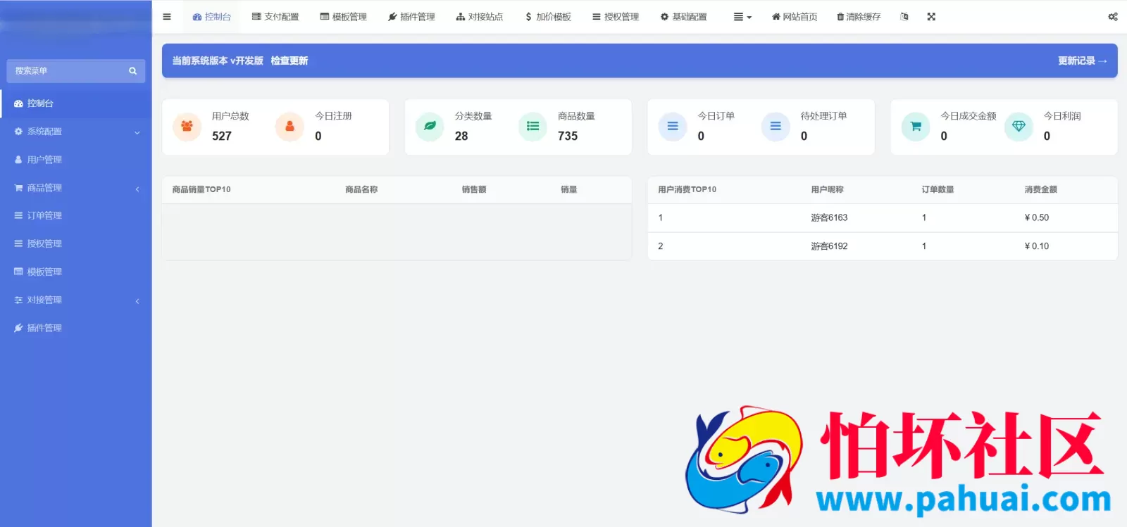Click the 游客6192 nickname cell

point(829,246)
